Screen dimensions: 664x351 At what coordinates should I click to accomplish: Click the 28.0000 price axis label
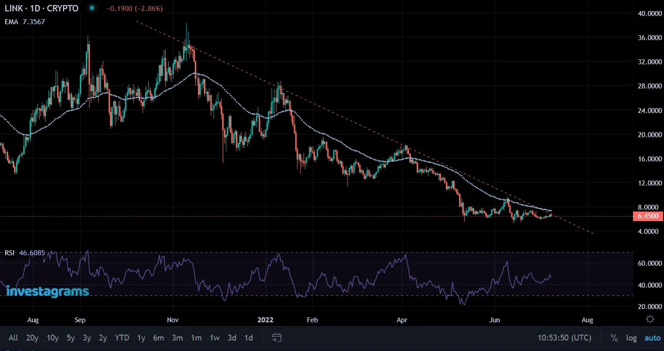(x=649, y=86)
